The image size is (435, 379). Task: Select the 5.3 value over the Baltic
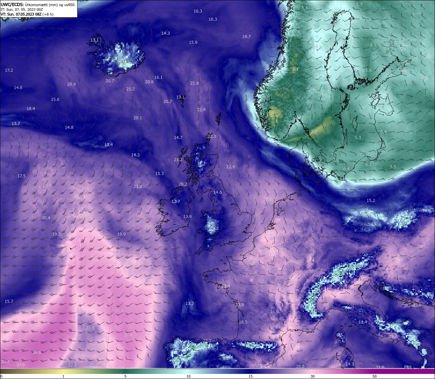(x=358, y=138)
